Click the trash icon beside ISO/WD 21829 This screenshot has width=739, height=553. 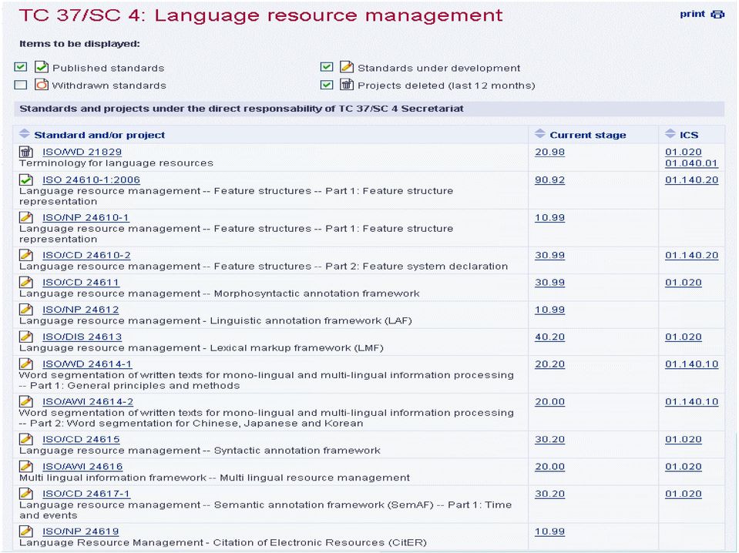(x=26, y=152)
